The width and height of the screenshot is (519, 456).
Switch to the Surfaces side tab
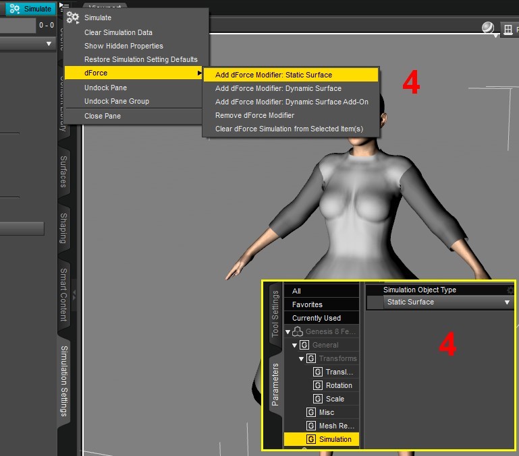pos(63,172)
